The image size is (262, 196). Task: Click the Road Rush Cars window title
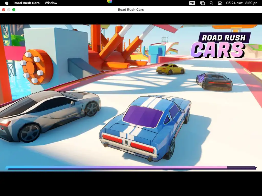click(131, 10)
